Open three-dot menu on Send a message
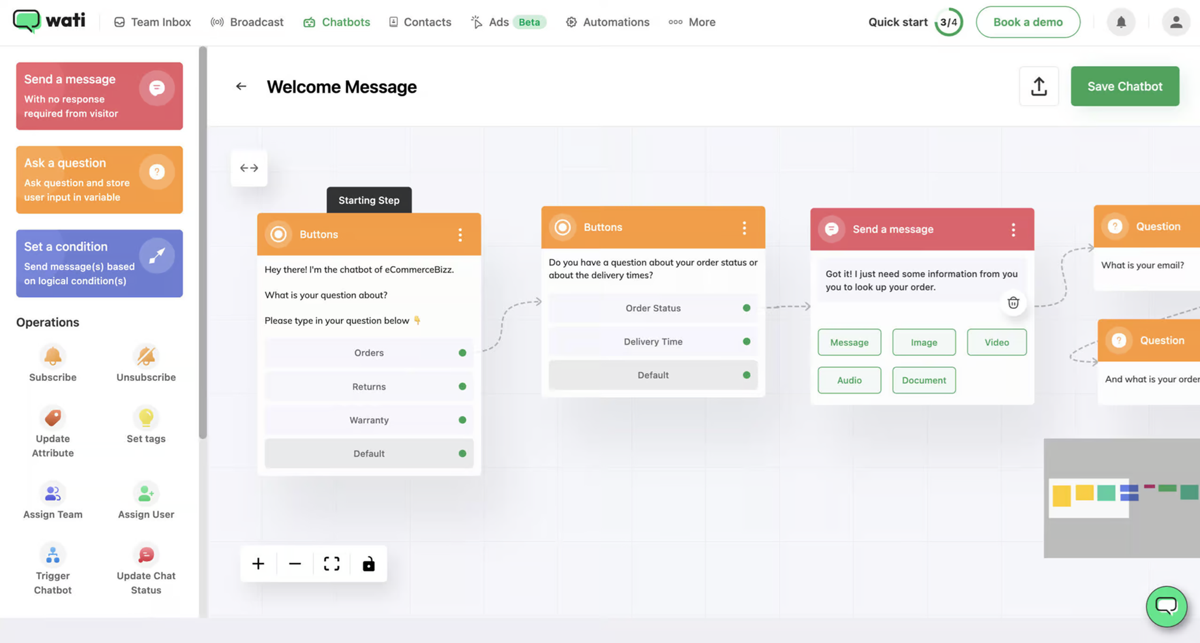 pos(1013,229)
